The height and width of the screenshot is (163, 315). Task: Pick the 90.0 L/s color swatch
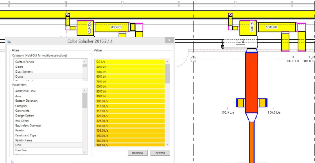pos(130,96)
